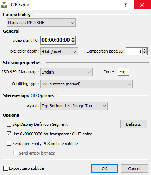Click the language Code text field
151x175 pixels.
[x=123, y=72]
